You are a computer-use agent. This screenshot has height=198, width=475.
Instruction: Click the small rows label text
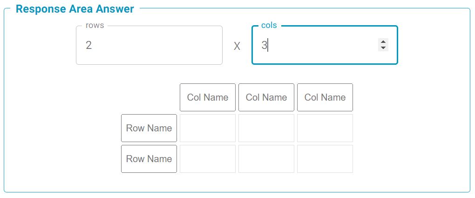pyautogui.click(x=95, y=25)
